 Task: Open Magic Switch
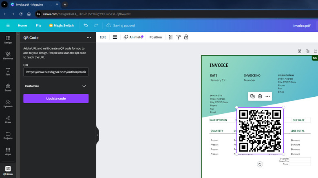[61, 25]
